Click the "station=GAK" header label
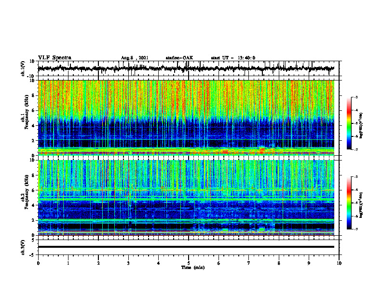The width and height of the screenshot is (382, 295). point(179,58)
